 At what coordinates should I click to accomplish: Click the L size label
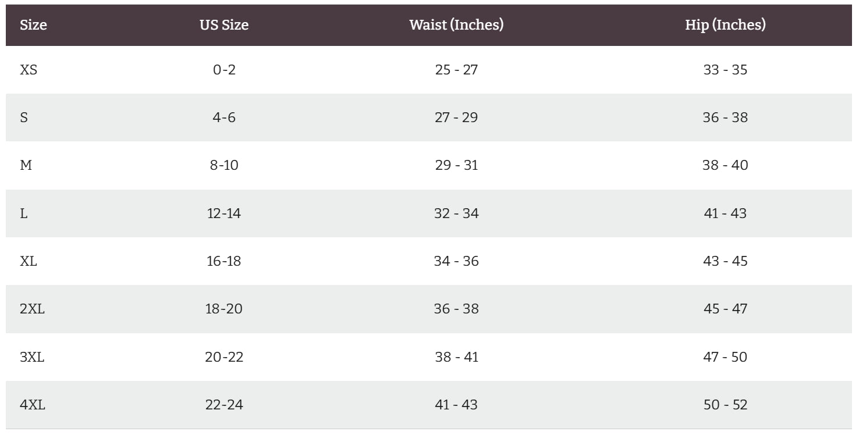click(24, 213)
